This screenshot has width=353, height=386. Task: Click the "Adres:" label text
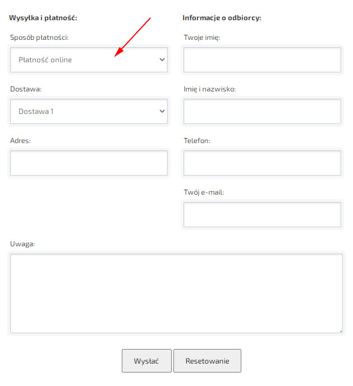20,141
